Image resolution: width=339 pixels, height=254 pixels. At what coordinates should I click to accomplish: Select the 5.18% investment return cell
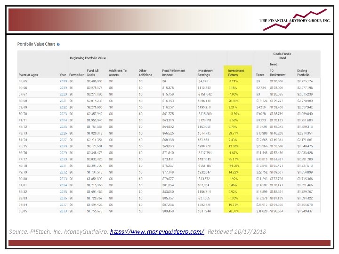233,88
